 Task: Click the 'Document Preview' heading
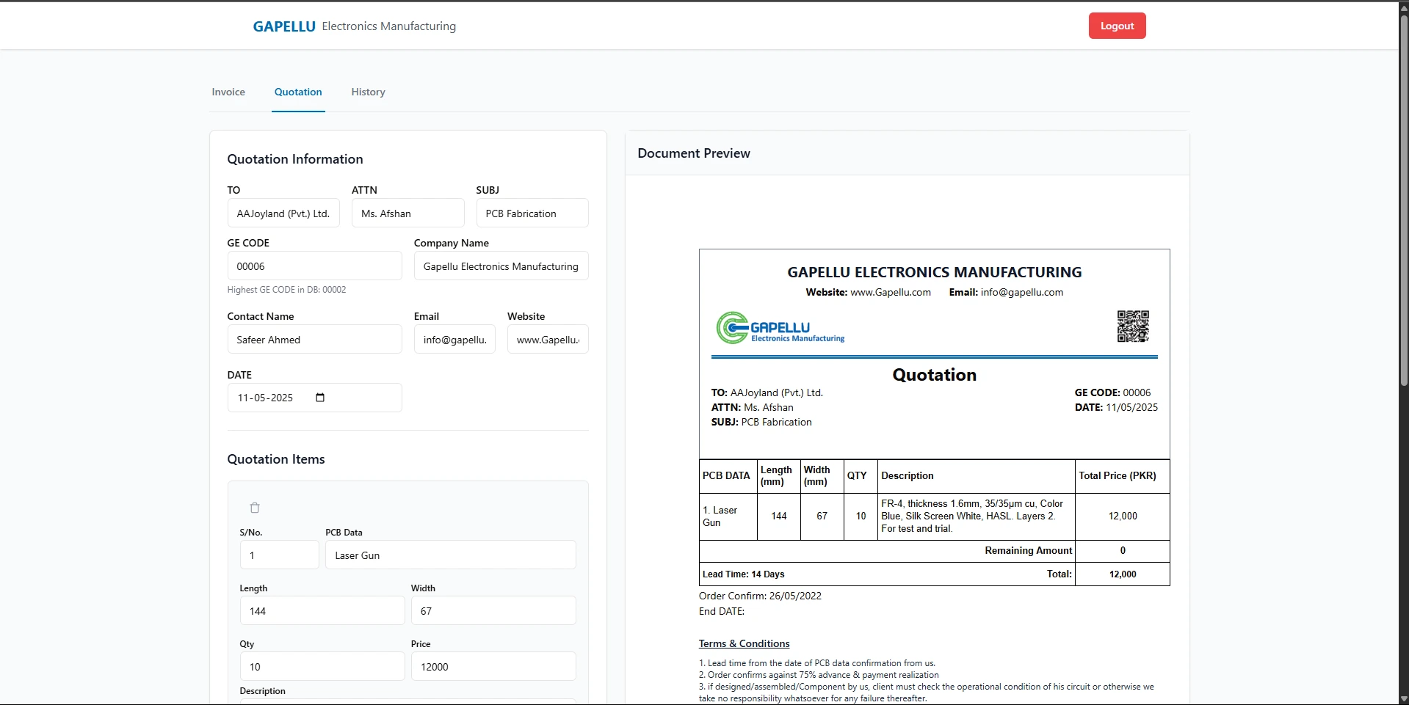tap(694, 153)
